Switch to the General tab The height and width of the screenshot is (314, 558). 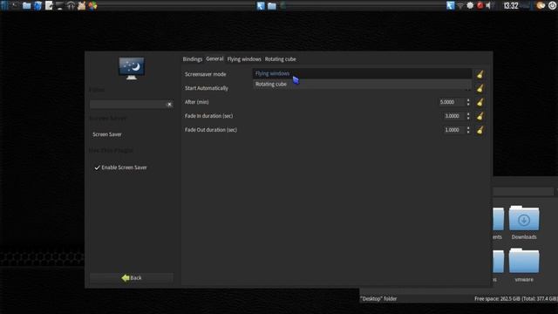(x=214, y=58)
